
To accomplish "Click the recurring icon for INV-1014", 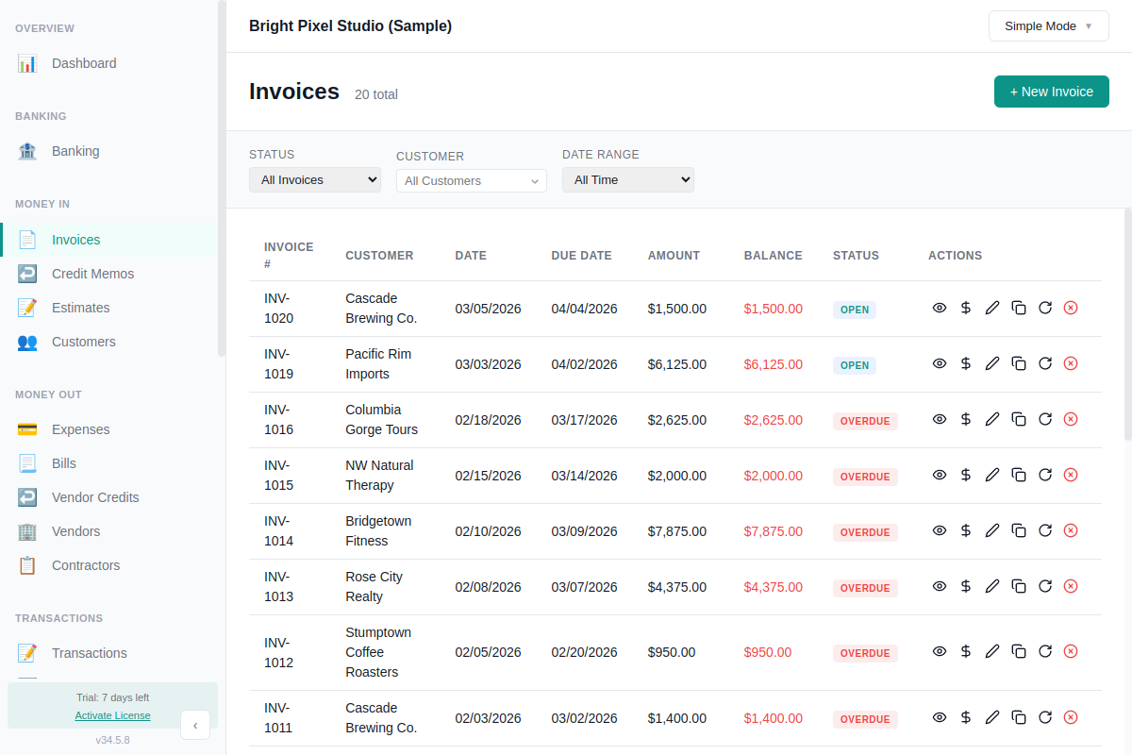I will pos(1045,530).
